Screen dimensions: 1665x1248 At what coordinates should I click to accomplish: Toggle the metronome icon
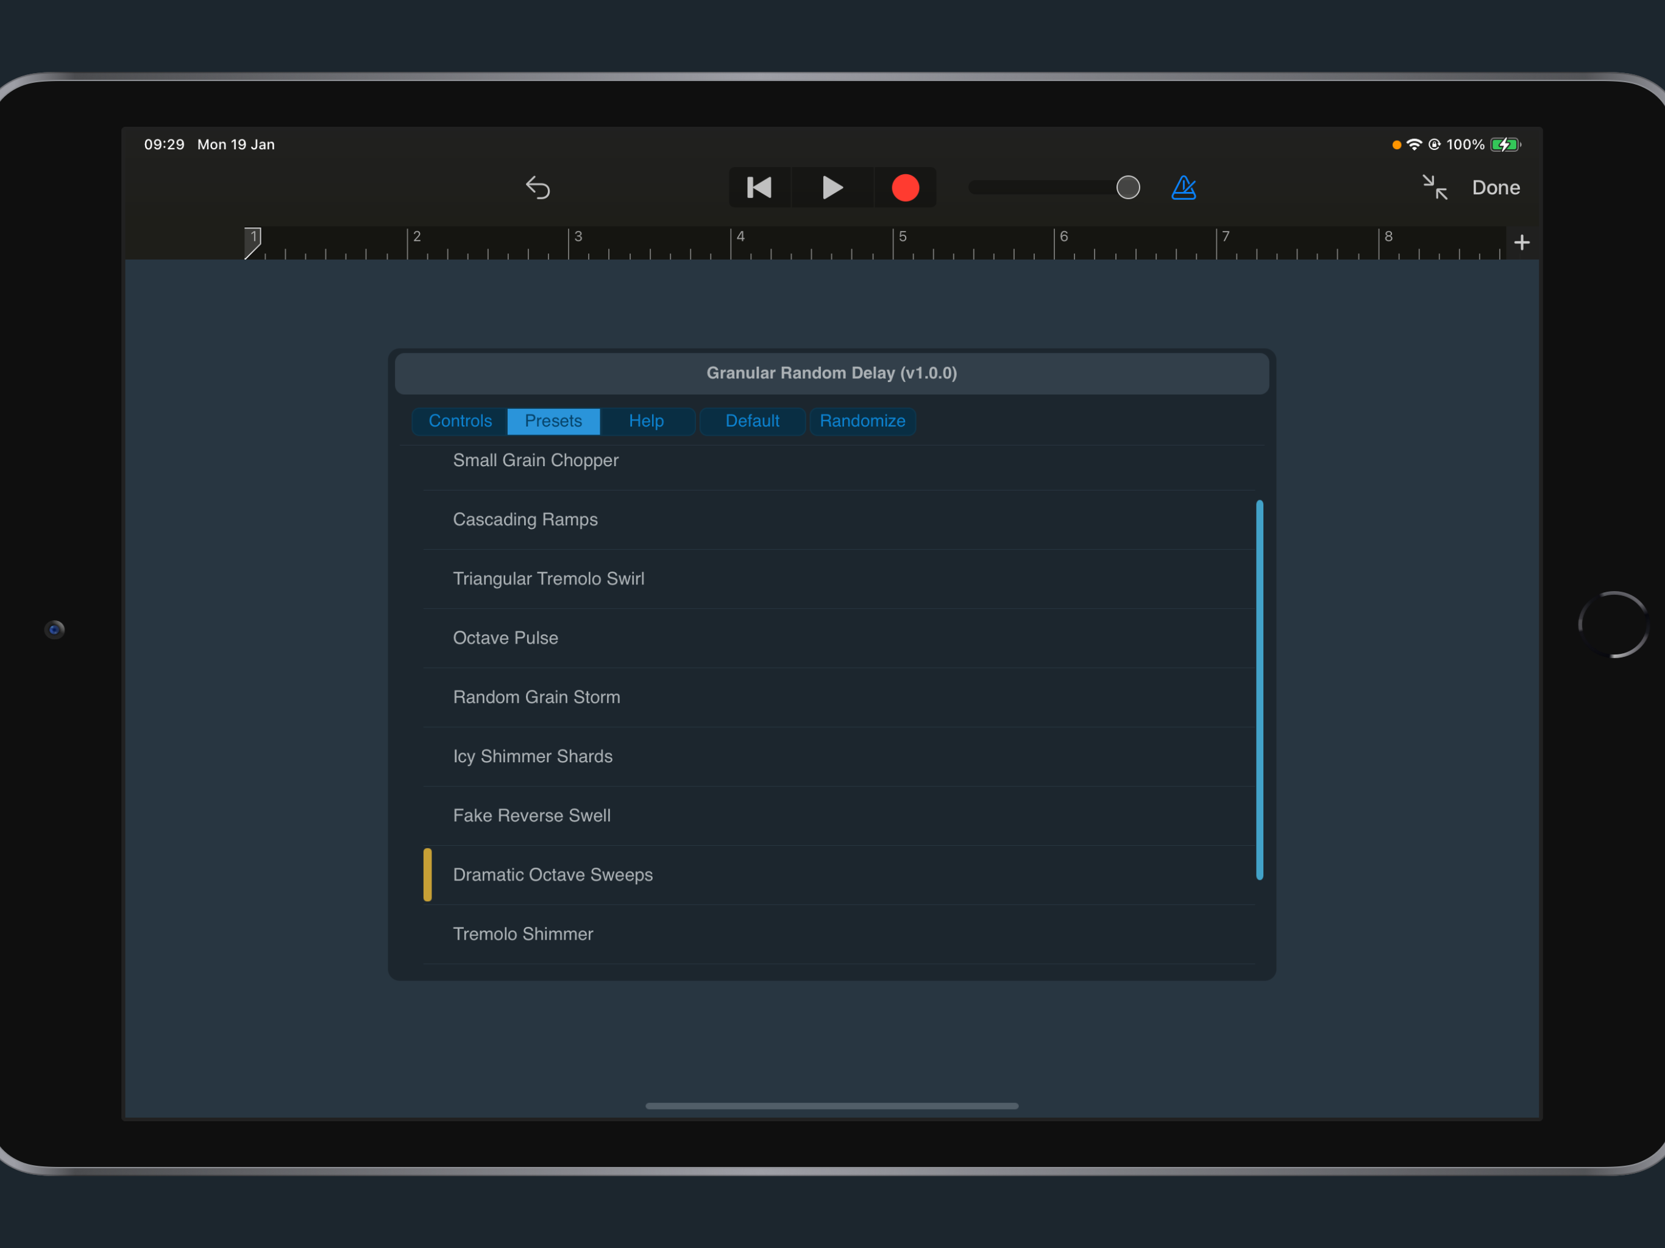point(1184,188)
